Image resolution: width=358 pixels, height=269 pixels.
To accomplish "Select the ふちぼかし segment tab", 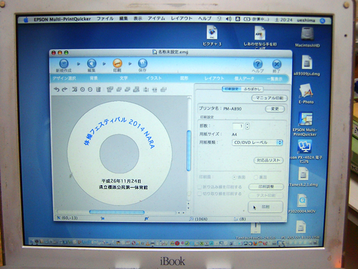I will point(252,89).
